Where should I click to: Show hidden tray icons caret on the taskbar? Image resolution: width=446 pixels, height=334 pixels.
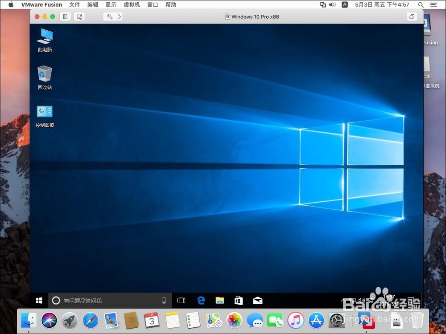[343, 300]
